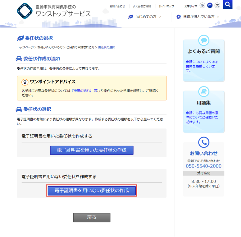This screenshot has height=237, width=241.
Task: Set font size to medium (中)
Action: pyautogui.click(x=210, y=5)
